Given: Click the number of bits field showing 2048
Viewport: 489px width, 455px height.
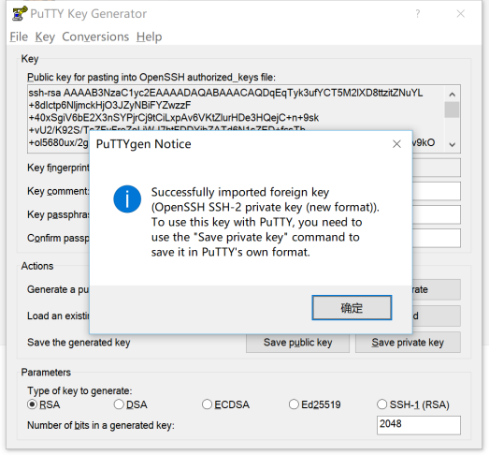Looking at the screenshot, I should (419, 425).
